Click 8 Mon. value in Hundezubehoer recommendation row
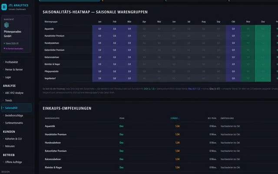Screen dimensions: 278x174 (213, 143)
